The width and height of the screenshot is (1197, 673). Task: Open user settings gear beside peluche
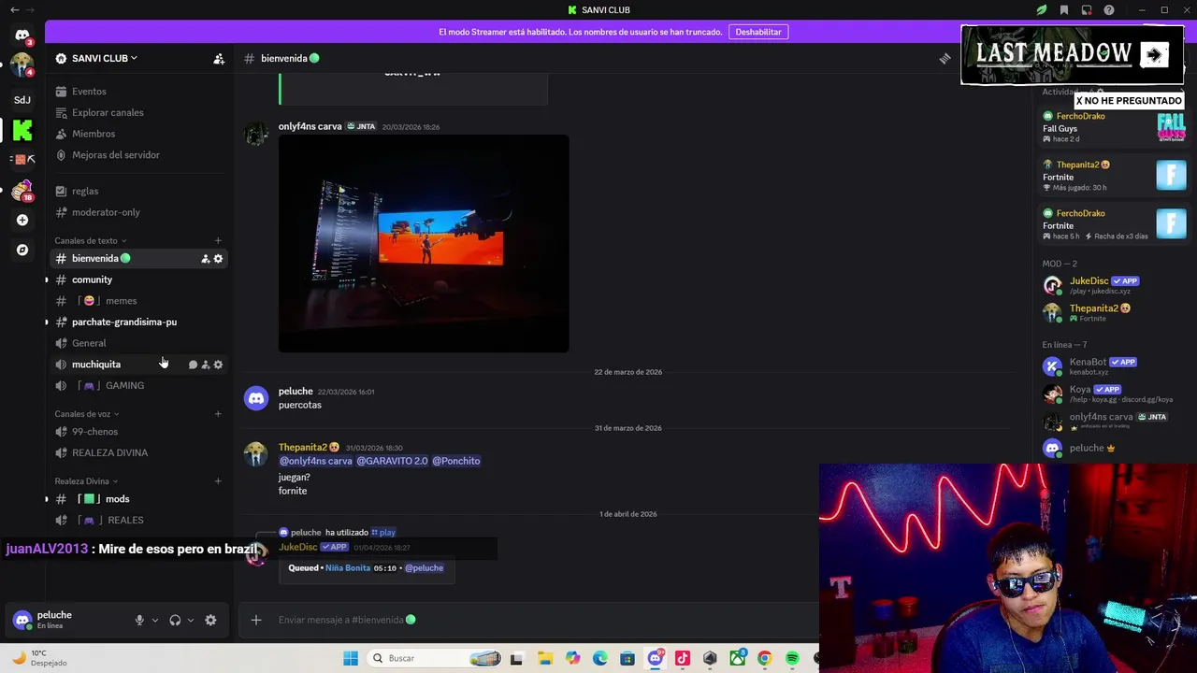[210, 620]
